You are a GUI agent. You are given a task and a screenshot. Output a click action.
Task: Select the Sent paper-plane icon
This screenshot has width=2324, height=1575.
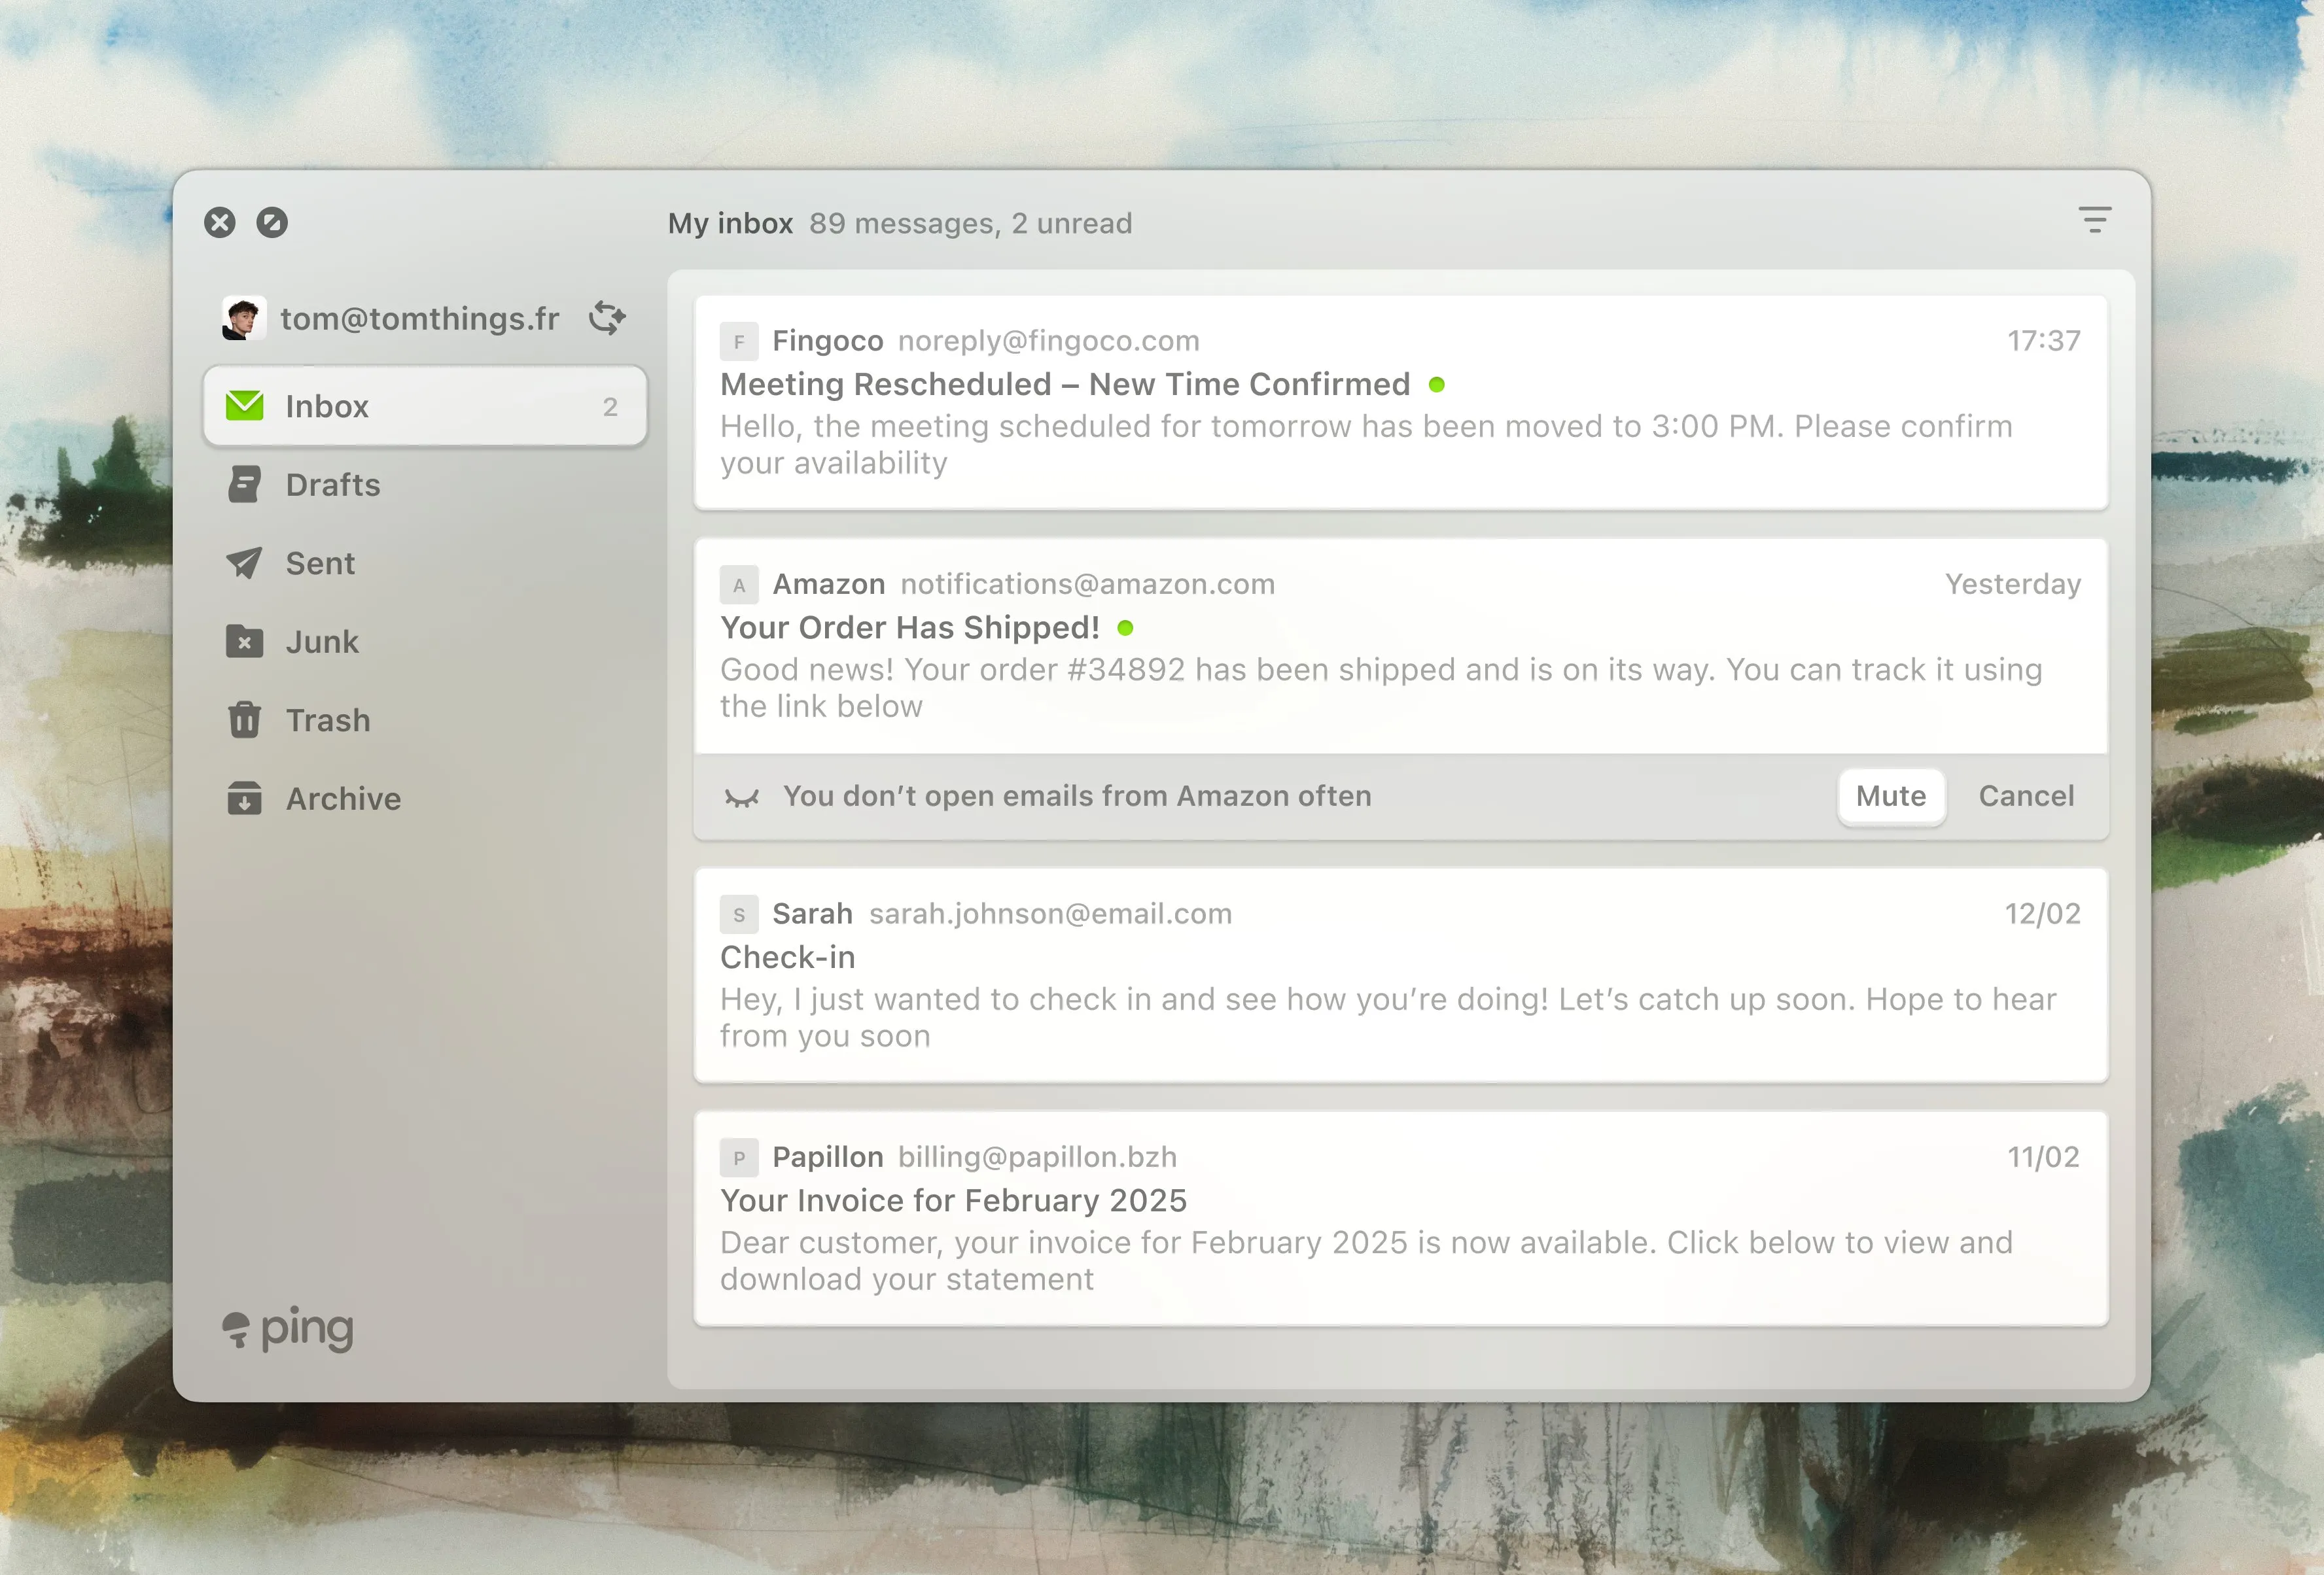pyautogui.click(x=245, y=562)
